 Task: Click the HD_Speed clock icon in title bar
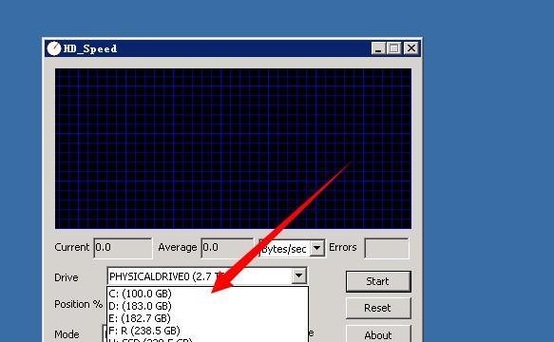(54, 48)
